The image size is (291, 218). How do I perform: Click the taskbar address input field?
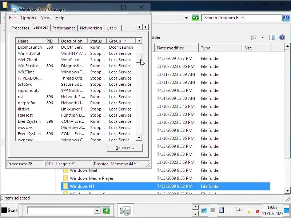click(x=61, y=211)
